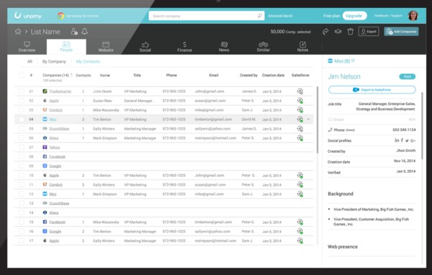Open the People tab

(66, 47)
